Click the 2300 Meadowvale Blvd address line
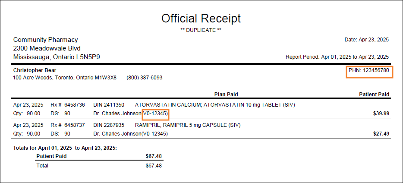The width and height of the screenshot is (403, 183). (47, 48)
